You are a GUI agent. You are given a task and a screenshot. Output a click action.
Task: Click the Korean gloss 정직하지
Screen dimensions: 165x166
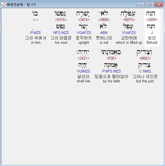point(84,38)
